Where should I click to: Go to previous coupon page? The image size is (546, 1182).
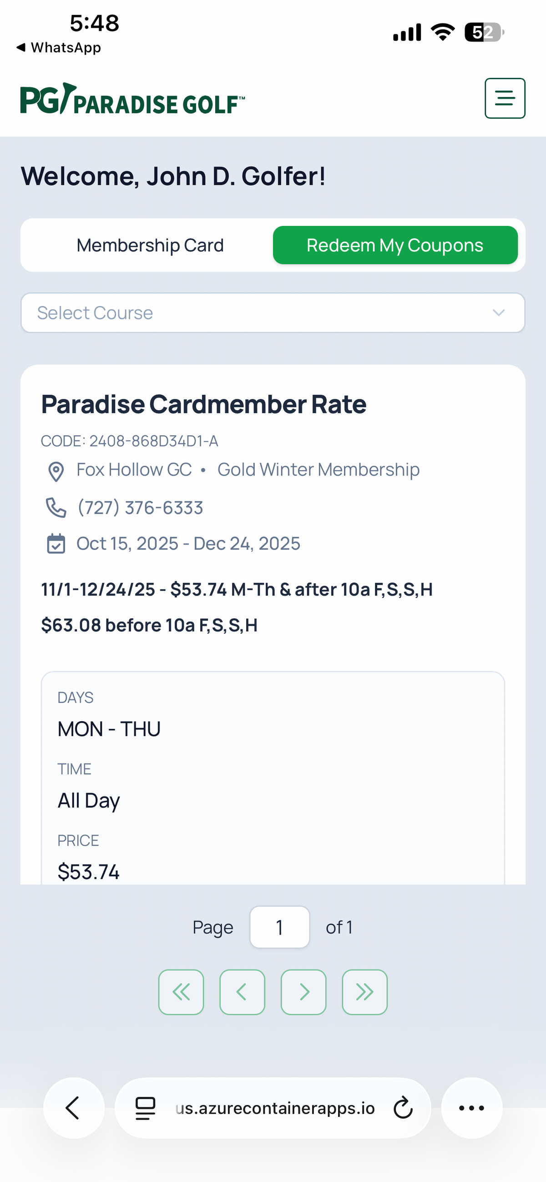[242, 992]
